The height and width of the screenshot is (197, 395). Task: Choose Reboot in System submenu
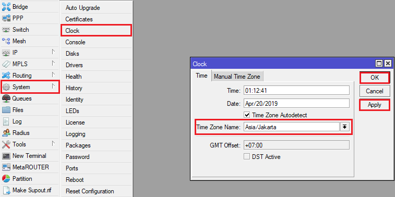[96, 180]
